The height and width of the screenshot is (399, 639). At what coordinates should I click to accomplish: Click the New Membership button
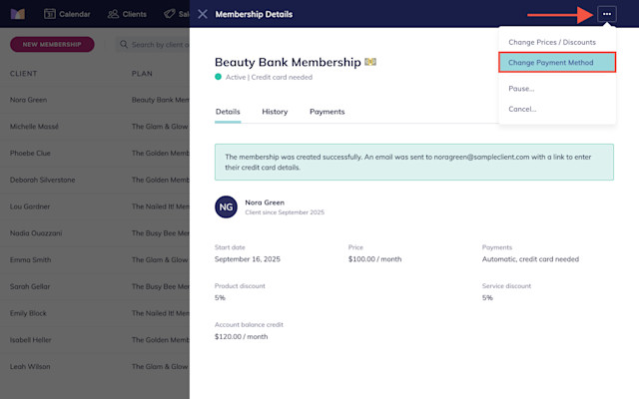(52, 44)
